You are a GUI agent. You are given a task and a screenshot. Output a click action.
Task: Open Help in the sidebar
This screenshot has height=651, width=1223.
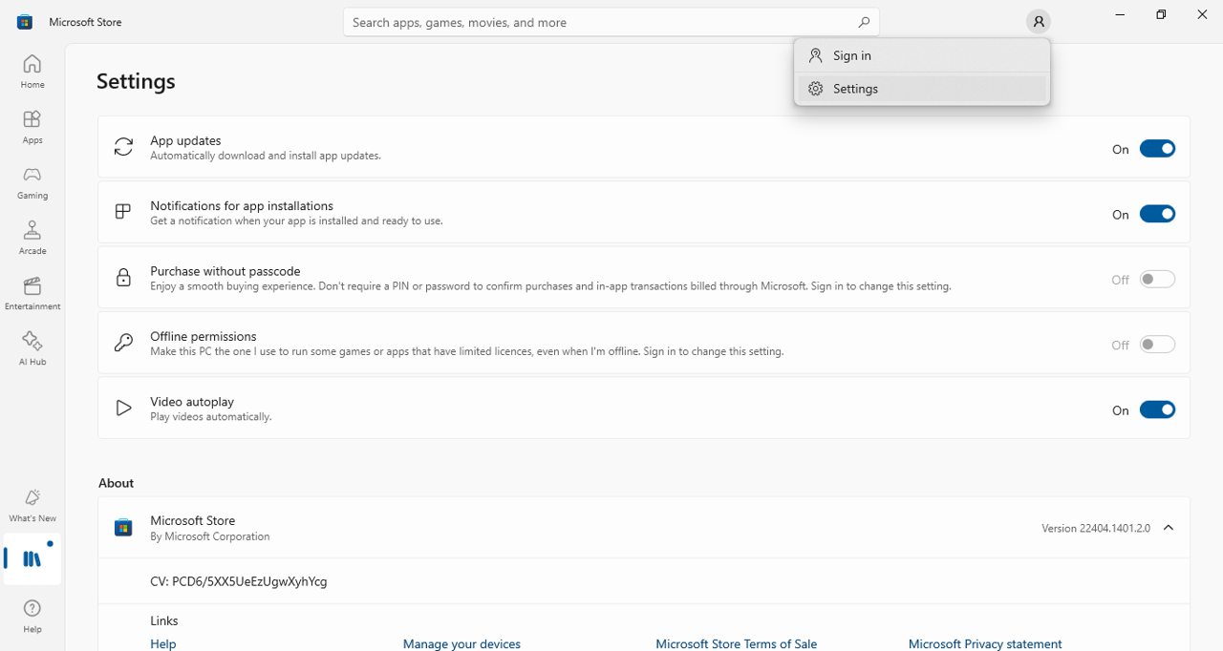(x=32, y=616)
